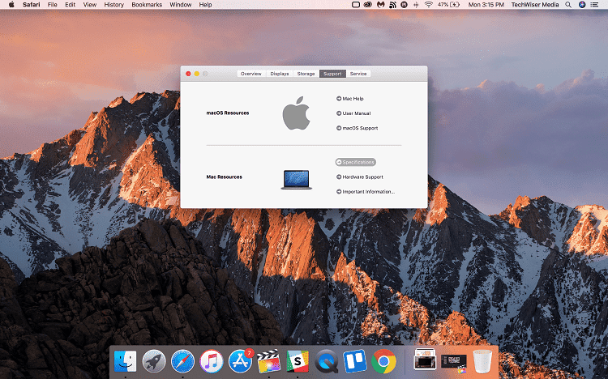Image resolution: width=608 pixels, height=379 pixels.
Task: Launch Launchpad rocket icon in dock
Action: click(154, 361)
